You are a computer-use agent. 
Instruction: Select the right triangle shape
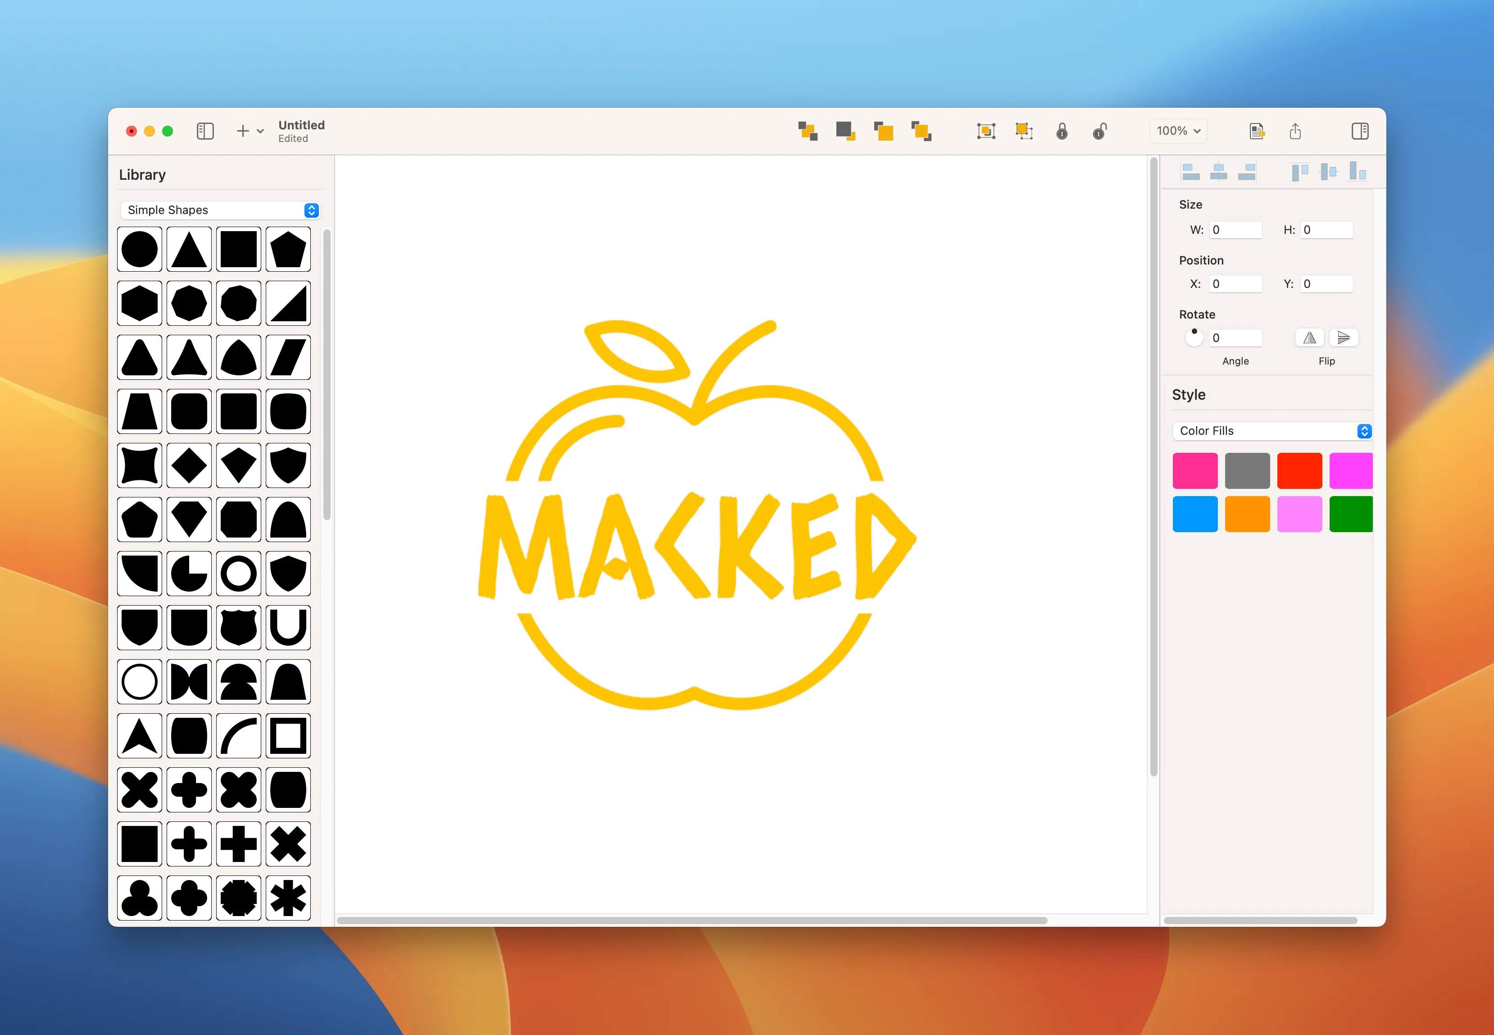(288, 304)
